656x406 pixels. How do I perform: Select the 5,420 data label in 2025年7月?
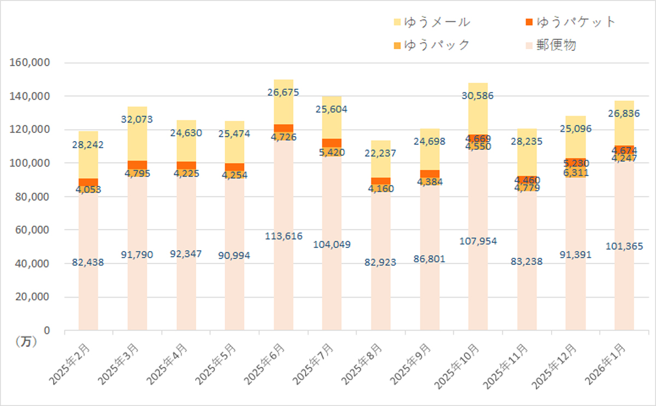click(x=332, y=153)
